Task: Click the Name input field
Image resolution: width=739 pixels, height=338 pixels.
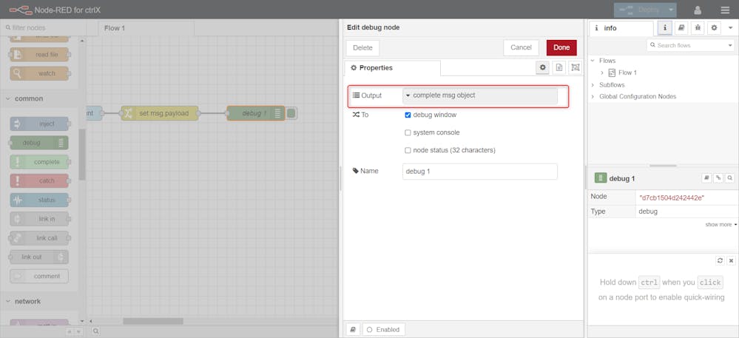Action: pos(479,171)
